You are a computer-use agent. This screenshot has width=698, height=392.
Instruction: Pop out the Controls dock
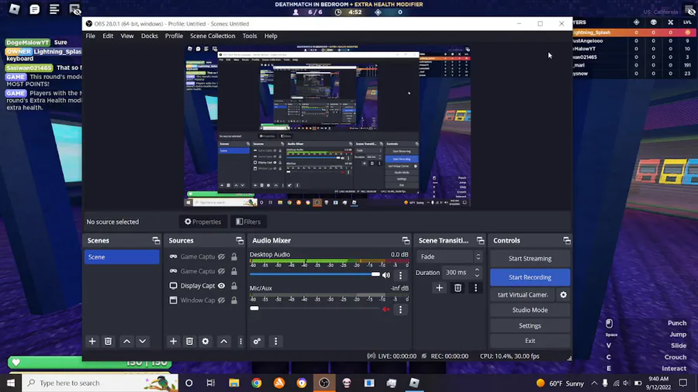pyautogui.click(x=566, y=240)
